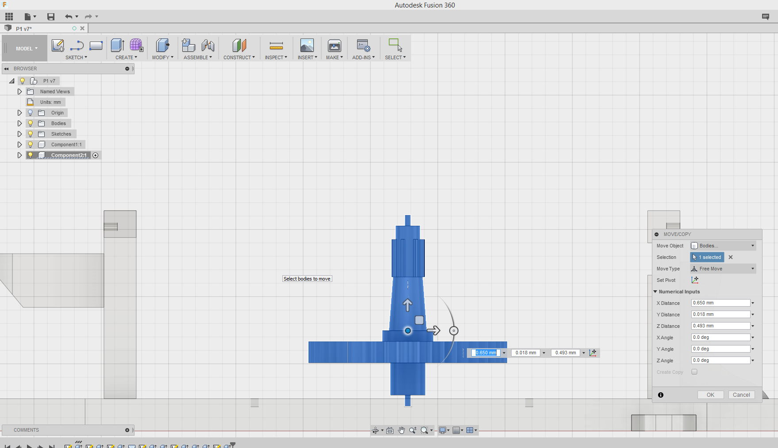The width and height of the screenshot is (778, 448).
Task: Toggle visibility bulb for Component2:1
Action: click(30, 155)
